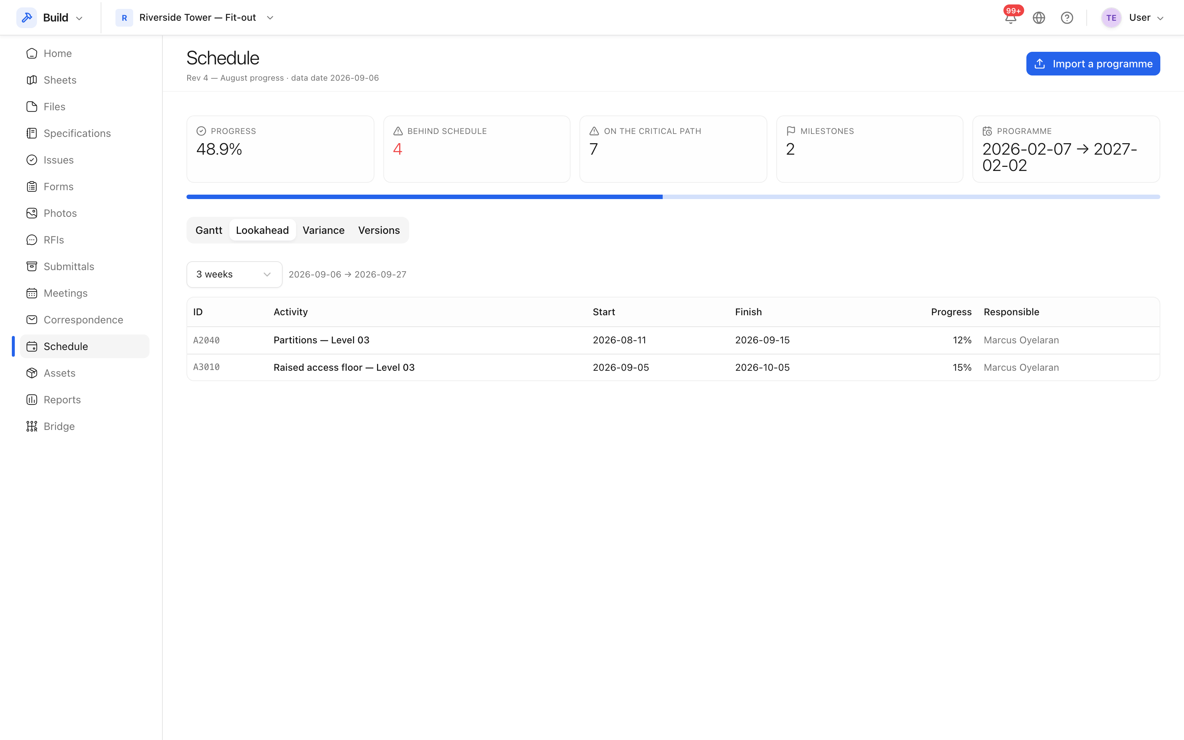Click the Correspondence envelope icon
The height and width of the screenshot is (740, 1184).
coord(32,320)
